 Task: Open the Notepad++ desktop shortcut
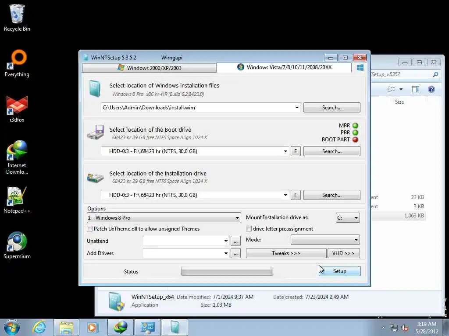[17, 200]
